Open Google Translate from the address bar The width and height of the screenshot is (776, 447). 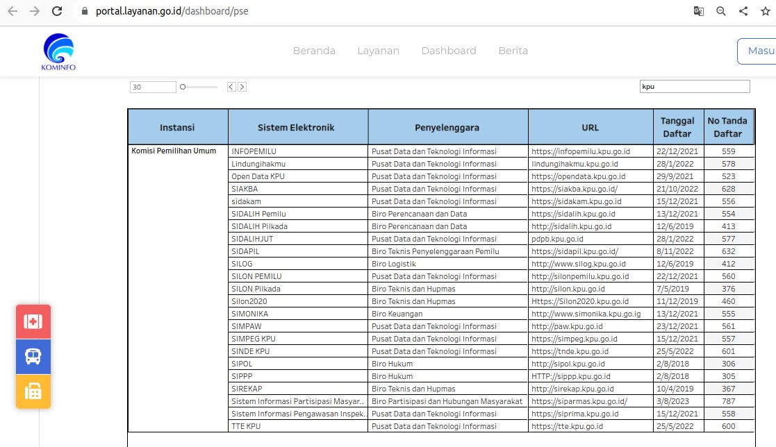coord(697,11)
